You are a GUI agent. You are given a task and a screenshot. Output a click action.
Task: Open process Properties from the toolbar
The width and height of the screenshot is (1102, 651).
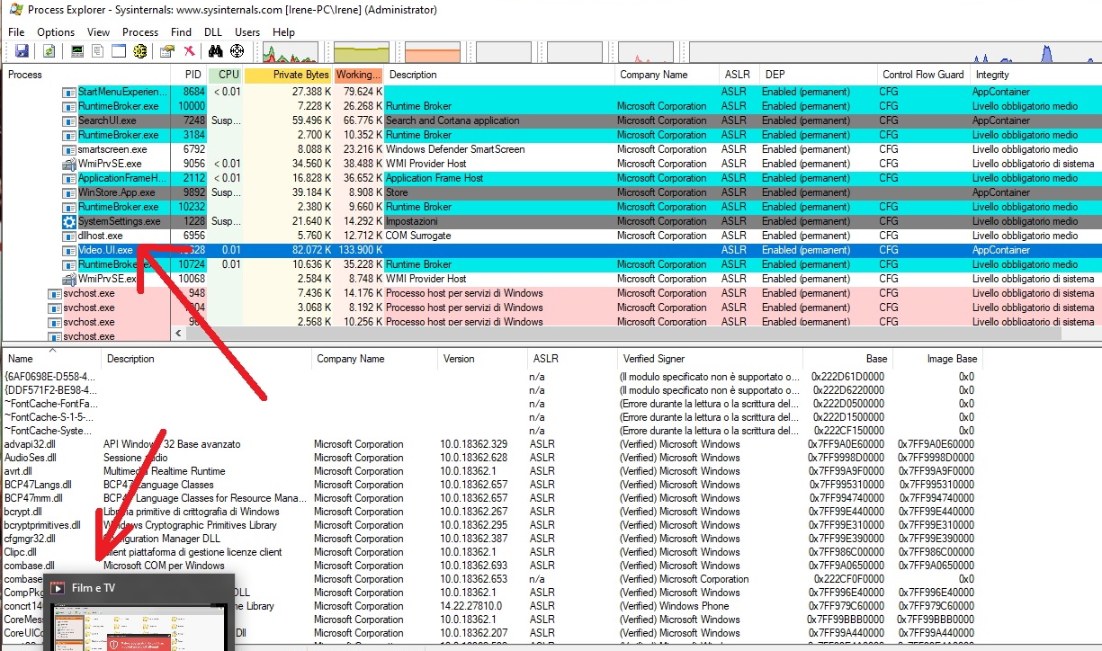point(166,51)
